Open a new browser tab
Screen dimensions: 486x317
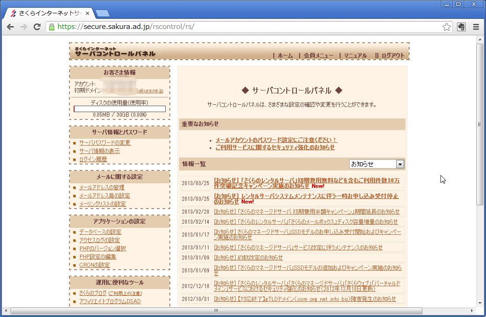(103, 13)
